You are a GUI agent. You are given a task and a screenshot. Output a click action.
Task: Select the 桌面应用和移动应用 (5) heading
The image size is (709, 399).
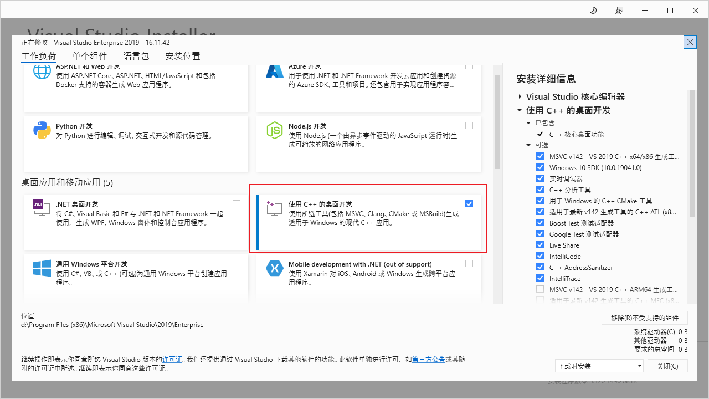tap(67, 182)
